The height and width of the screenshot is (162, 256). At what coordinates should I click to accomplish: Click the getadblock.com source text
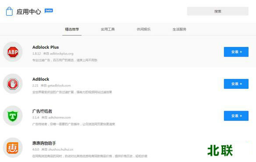(59, 86)
